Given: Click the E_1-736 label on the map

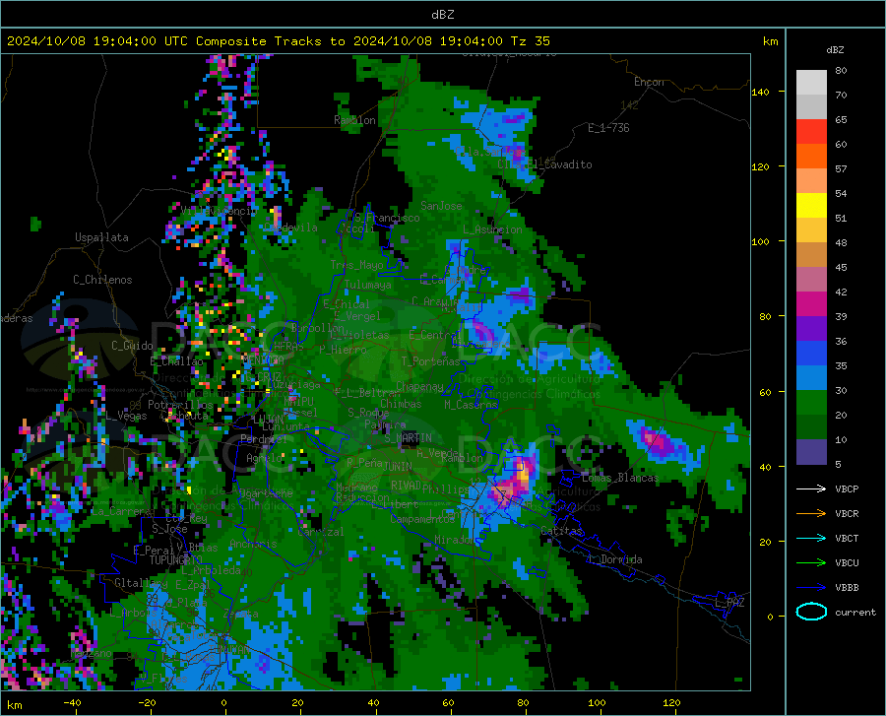Looking at the screenshot, I should point(608,128).
